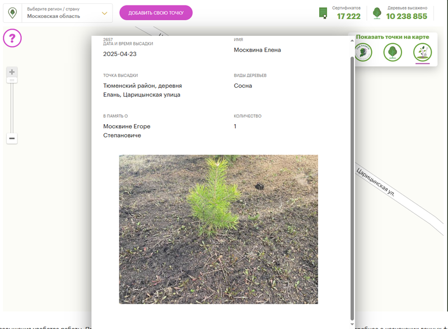The image size is (448, 329).
Task: Click 'Добавить свою точку' button
Action: 156,13
